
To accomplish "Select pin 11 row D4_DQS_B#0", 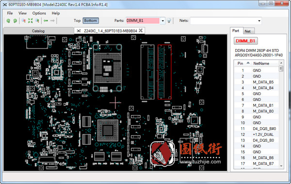I will point(256,129).
